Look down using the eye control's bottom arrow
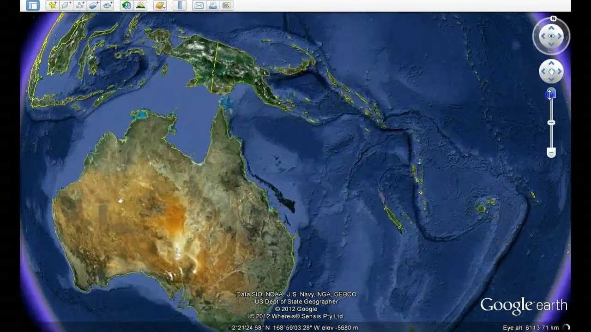Screen dimensions: 591x332 [551, 44]
